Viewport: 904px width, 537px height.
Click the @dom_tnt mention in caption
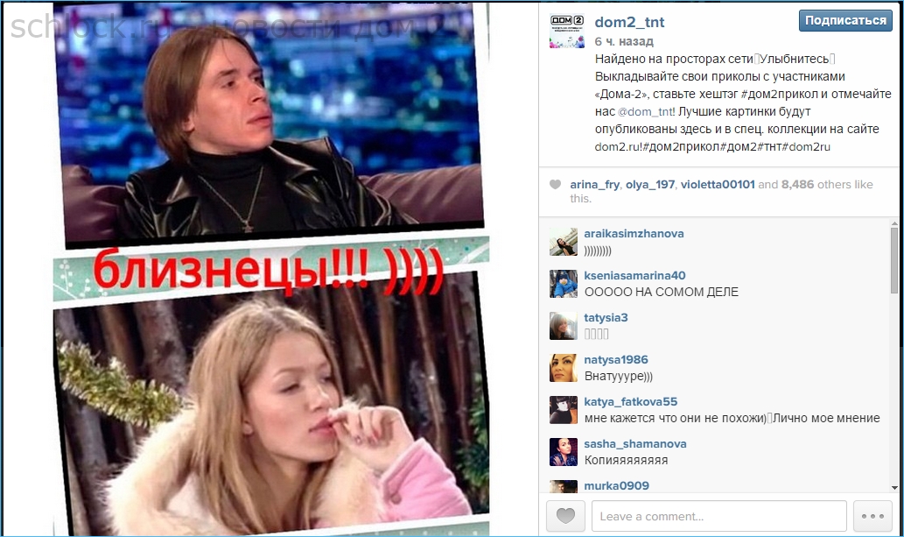click(x=645, y=111)
